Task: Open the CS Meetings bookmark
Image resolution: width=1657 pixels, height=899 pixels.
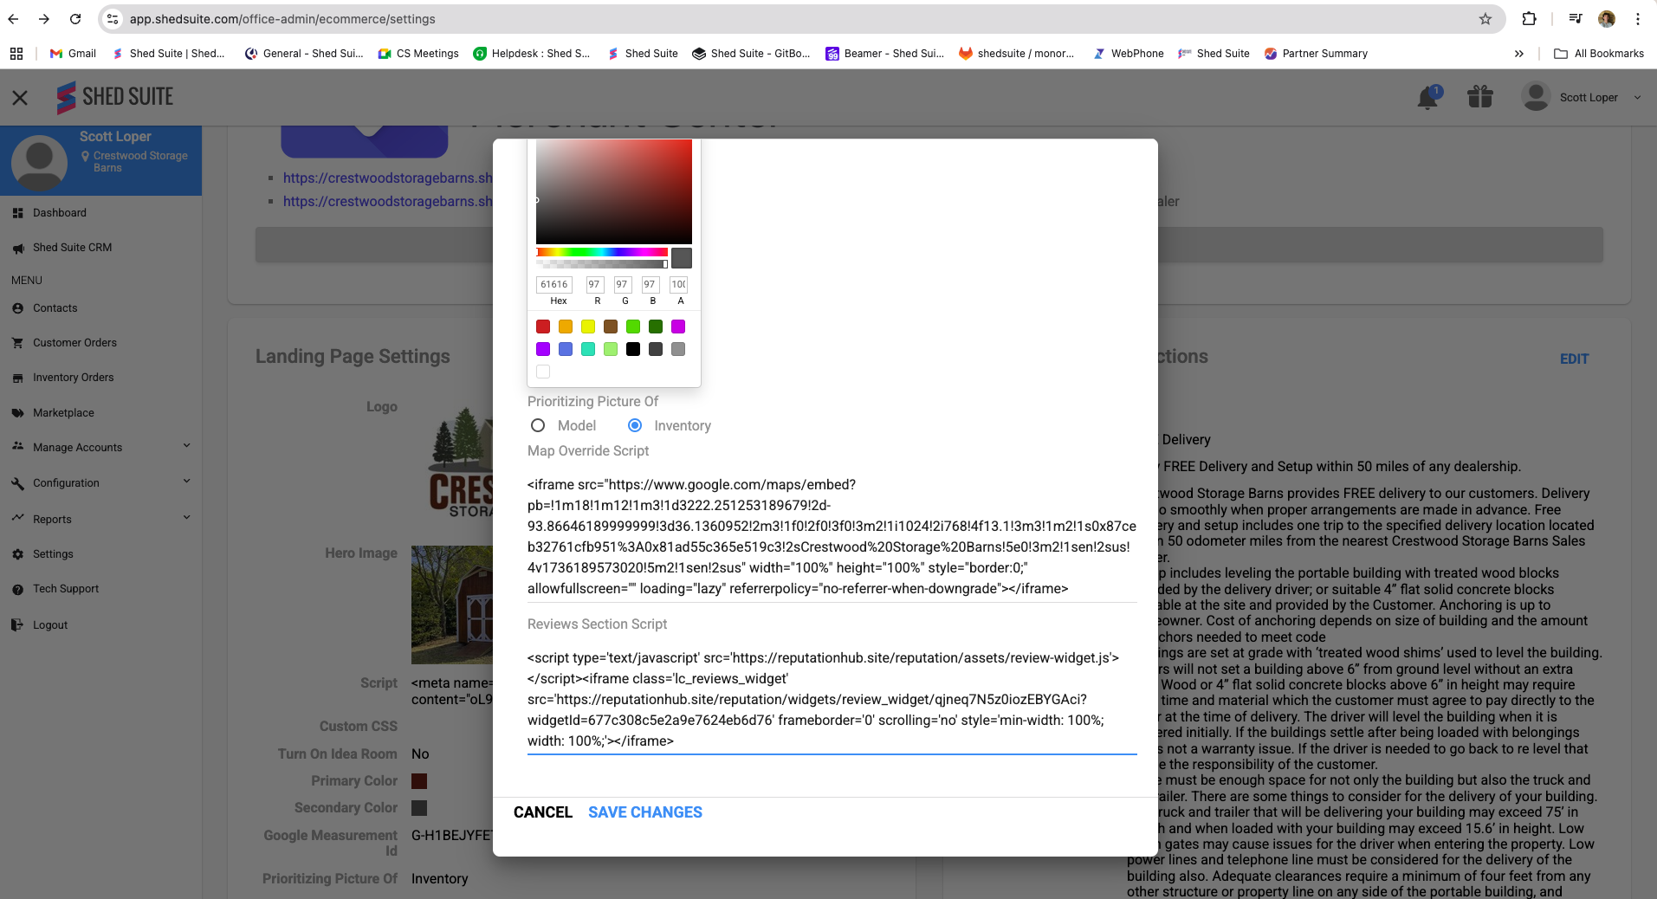Action: coord(418,54)
